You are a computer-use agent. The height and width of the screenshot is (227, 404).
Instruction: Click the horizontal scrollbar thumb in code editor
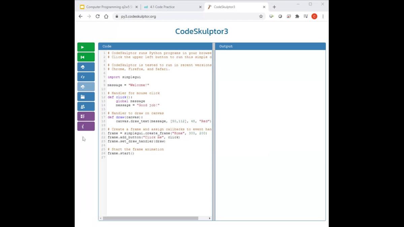(150, 218)
